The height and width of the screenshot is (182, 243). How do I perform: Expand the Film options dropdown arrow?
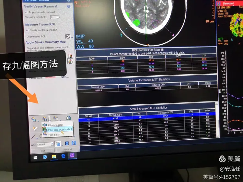(49, 119)
